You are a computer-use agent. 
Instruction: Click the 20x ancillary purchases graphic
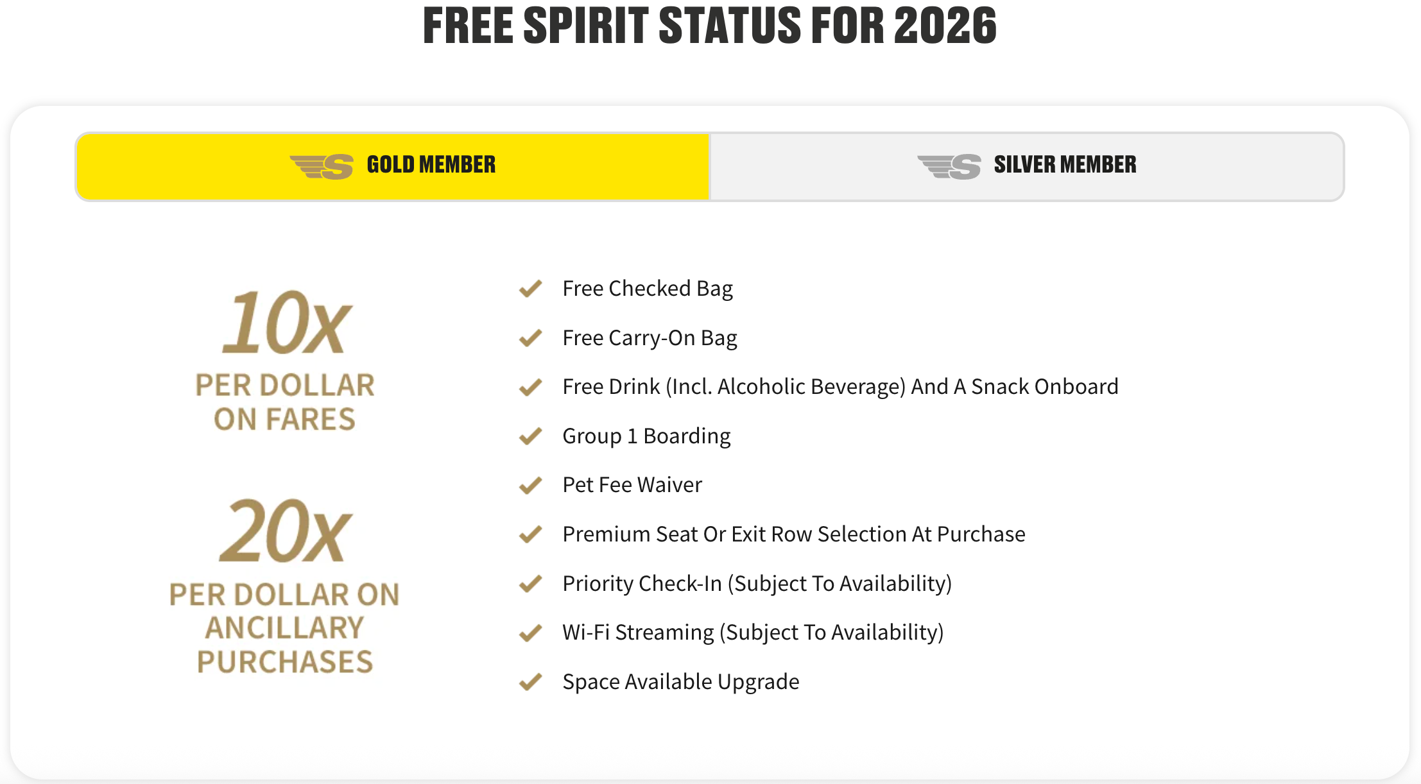[286, 584]
